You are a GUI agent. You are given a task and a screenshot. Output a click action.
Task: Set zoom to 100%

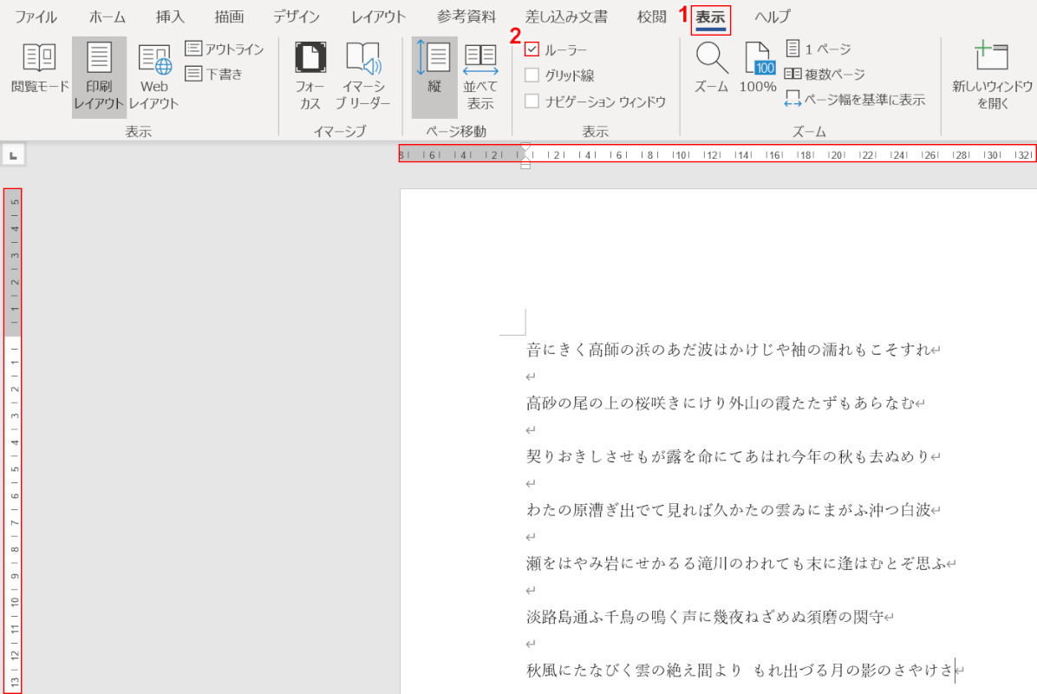[x=758, y=69]
